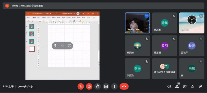Open the 還有另外 9 位使用者 tile

click(x=165, y=69)
